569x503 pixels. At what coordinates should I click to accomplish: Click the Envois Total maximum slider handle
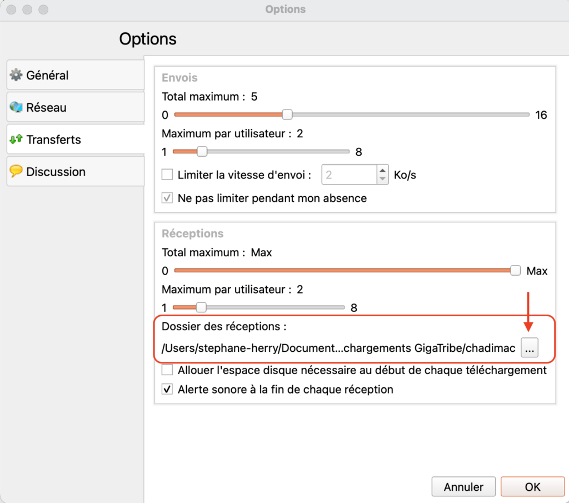coord(287,115)
